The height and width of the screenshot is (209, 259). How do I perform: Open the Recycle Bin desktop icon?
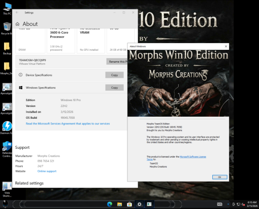pyautogui.click(x=7, y=29)
